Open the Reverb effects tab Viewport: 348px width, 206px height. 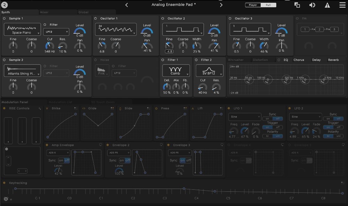tap(333, 60)
